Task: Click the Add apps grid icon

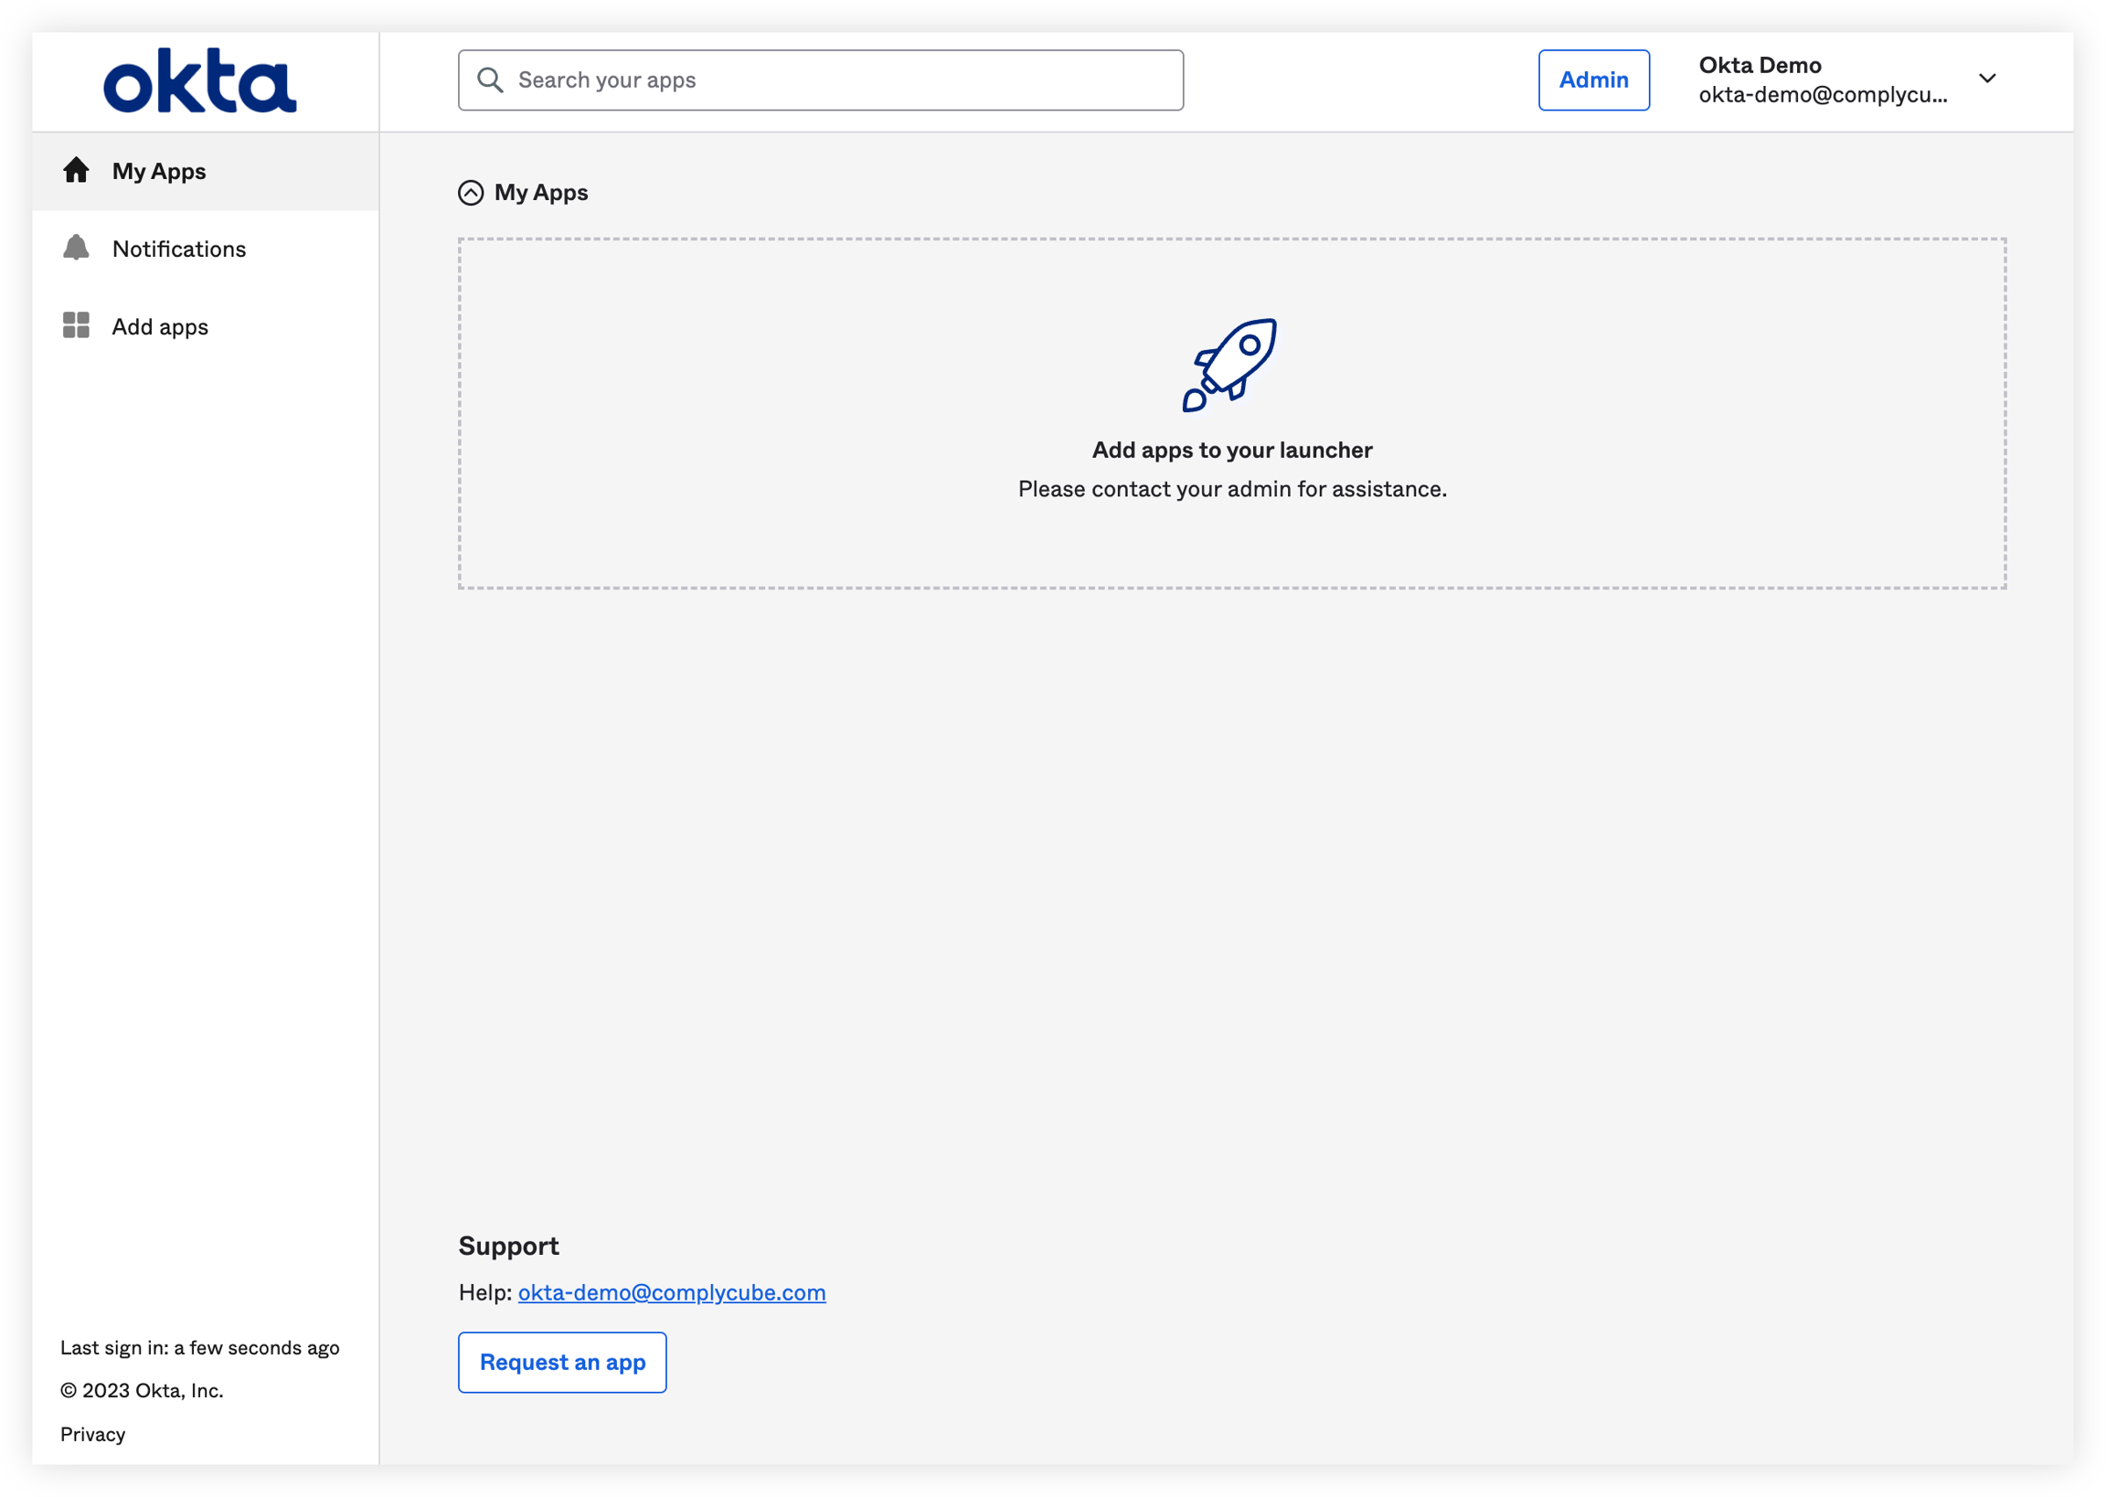Action: point(76,325)
